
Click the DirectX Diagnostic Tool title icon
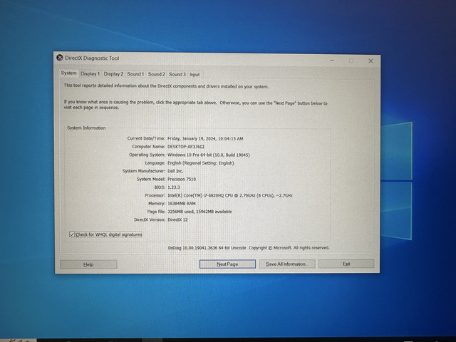pyautogui.click(x=60, y=58)
